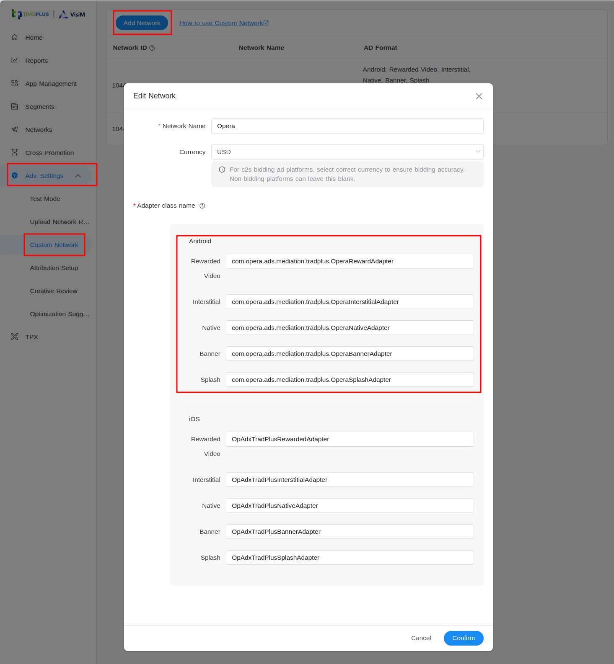614x664 pixels.
Task: Open Optimization Sugg… submenu item
Action: (60, 314)
